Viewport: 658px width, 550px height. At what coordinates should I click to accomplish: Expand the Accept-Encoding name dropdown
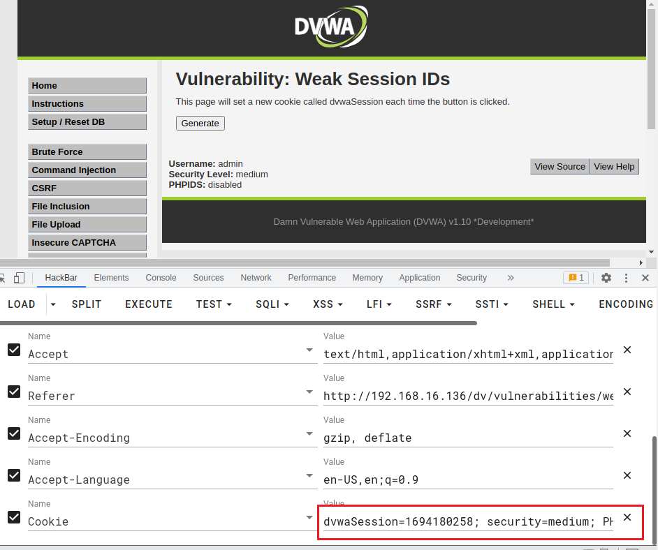pyautogui.click(x=309, y=434)
